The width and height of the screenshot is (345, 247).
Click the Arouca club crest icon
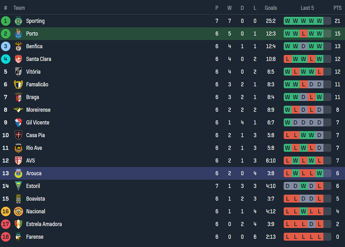point(18,174)
